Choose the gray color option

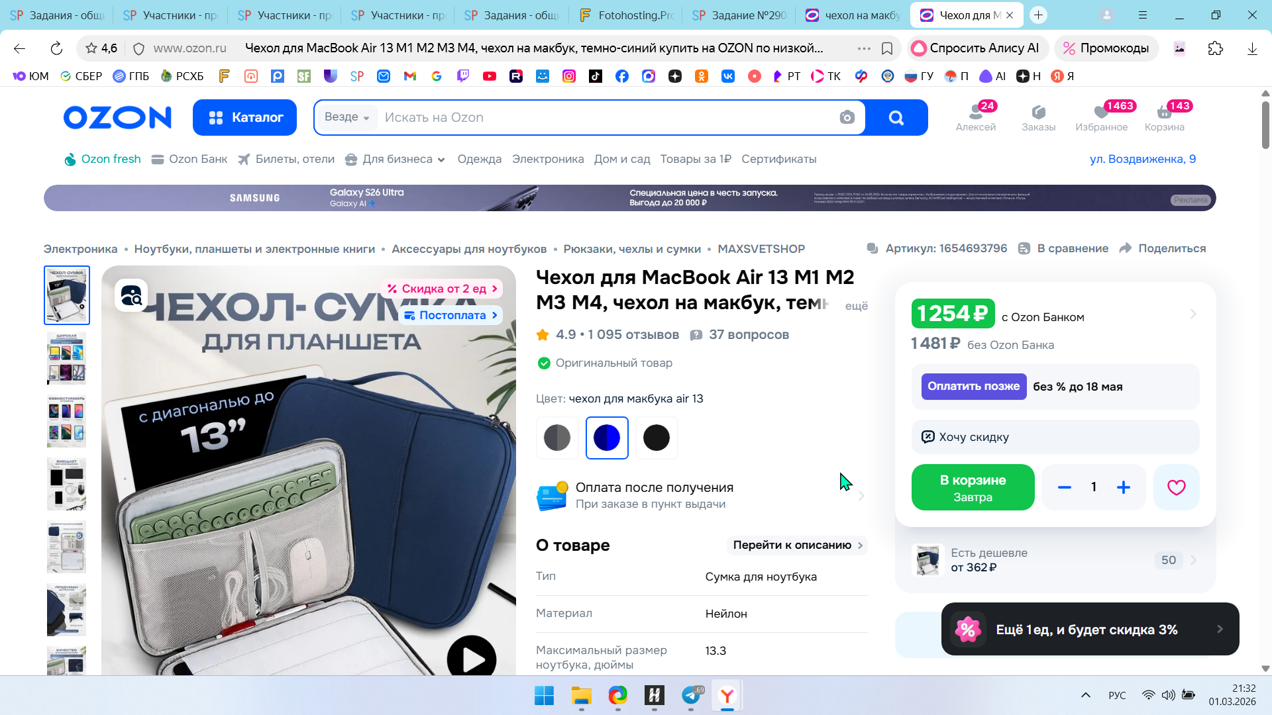click(556, 438)
